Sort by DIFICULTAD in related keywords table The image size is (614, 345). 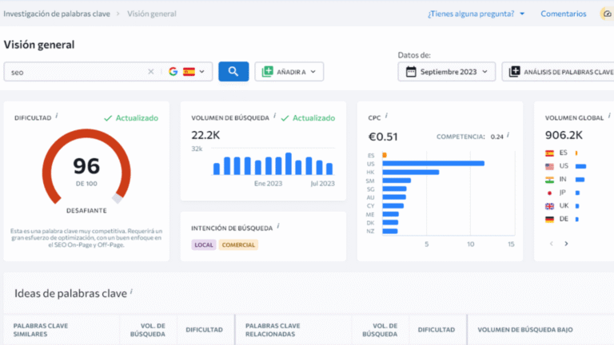click(x=437, y=330)
